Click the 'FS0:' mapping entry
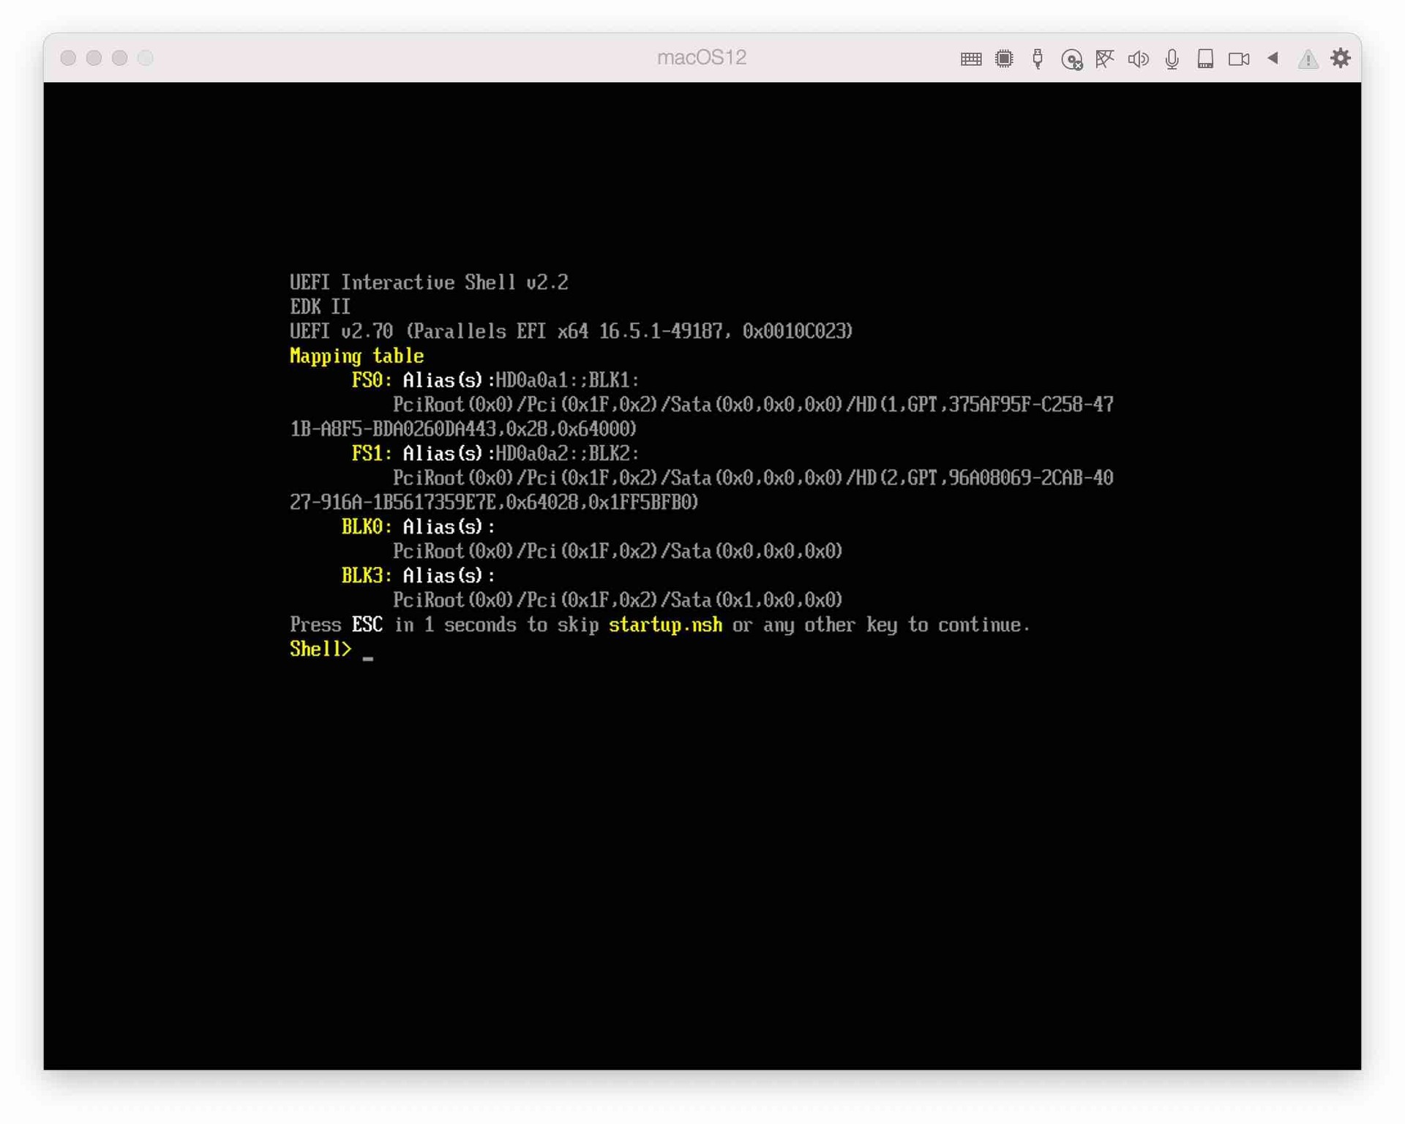This screenshot has height=1124, width=1405. click(372, 380)
